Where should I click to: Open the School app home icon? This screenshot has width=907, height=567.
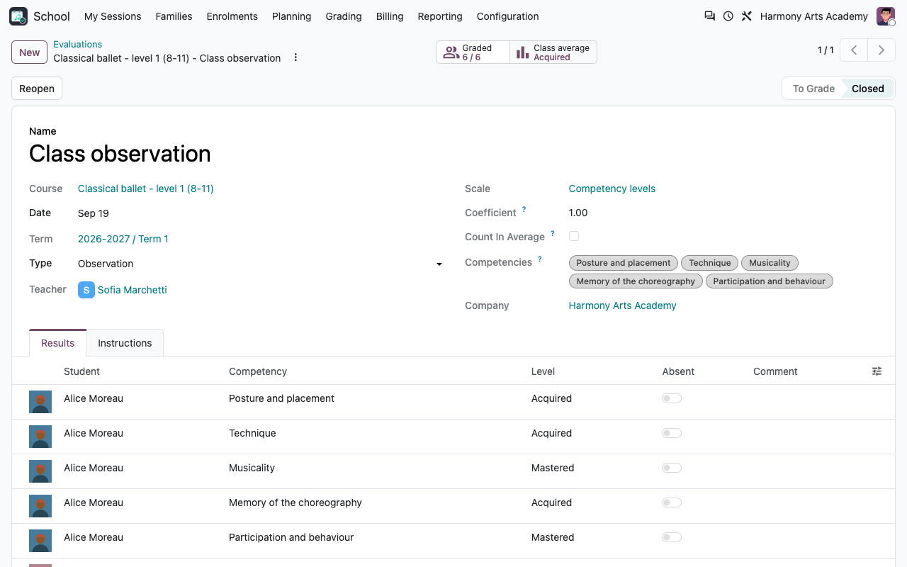18,16
